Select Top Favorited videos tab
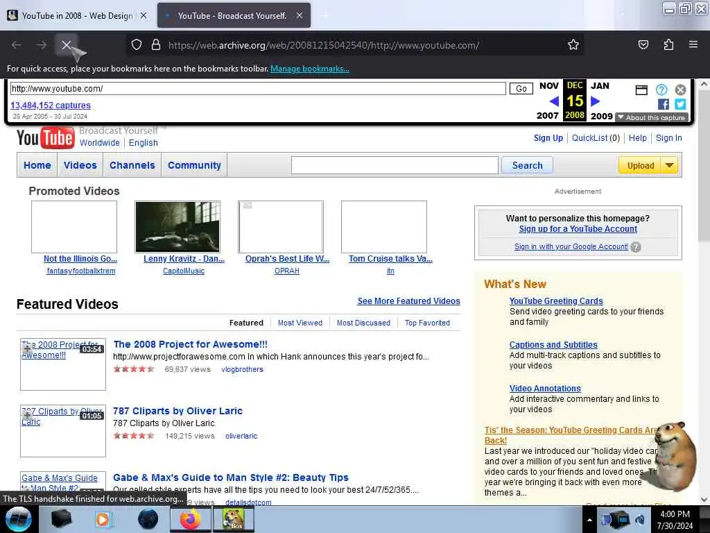 [x=427, y=323]
